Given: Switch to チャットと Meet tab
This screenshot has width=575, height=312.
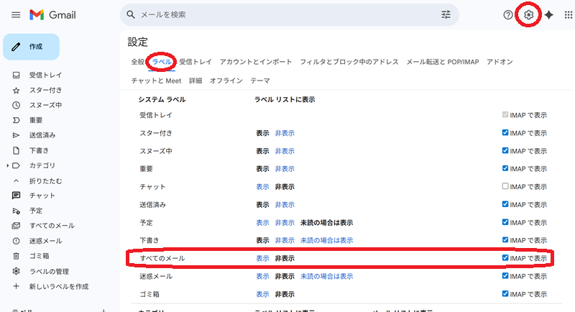Looking at the screenshot, I should click(156, 81).
